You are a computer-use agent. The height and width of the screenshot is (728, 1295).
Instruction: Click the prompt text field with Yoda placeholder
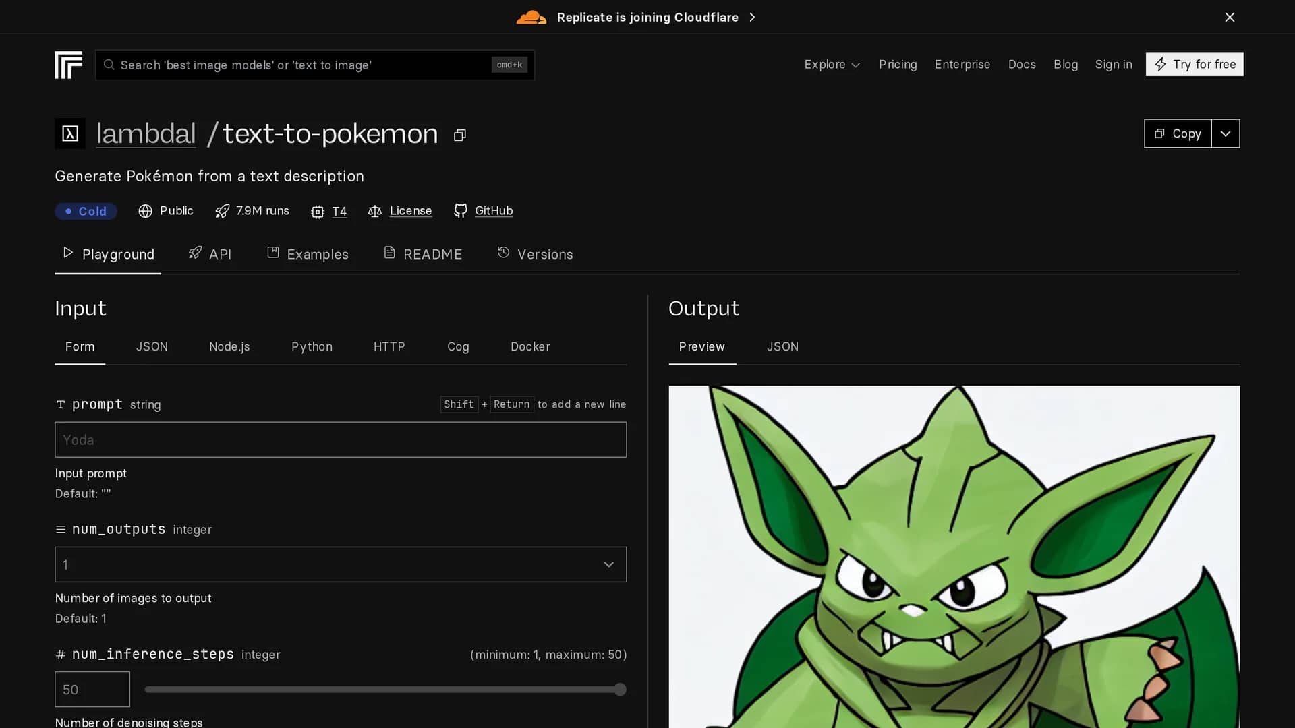click(x=341, y=439)
